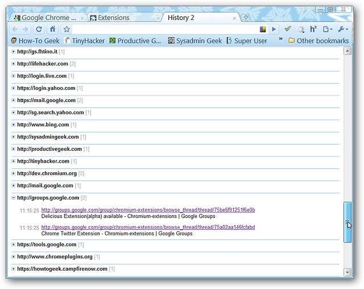Open the Chrome Twitter Extension thread link
364x289 pixels.
(x=148, y=227)
